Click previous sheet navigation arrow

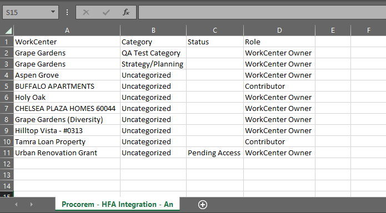(x=16, y=204)
